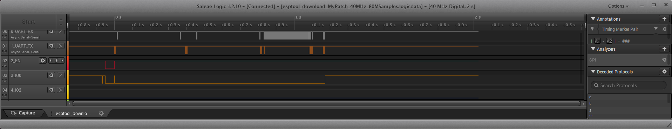
Task: Open settings gear of esptool_downlo tab
Action: point(101,113)
